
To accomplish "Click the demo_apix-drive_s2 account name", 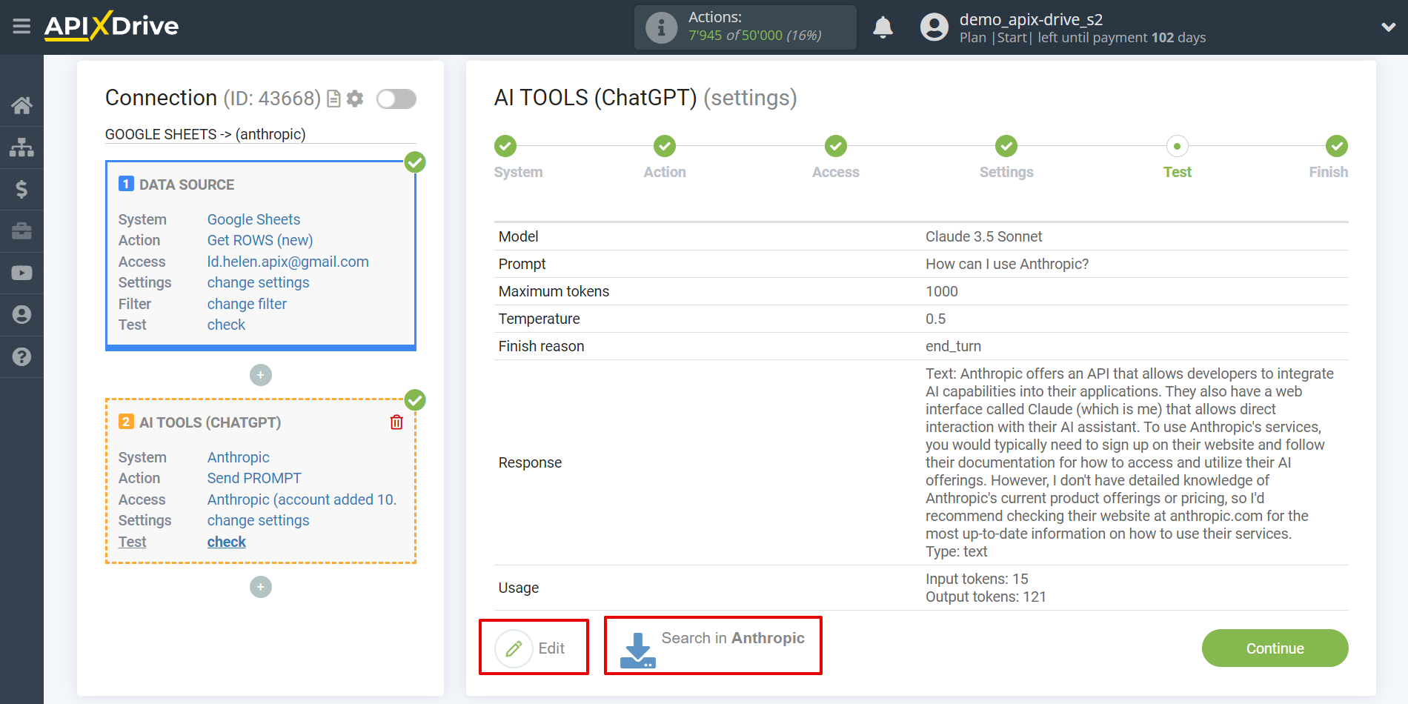I will (1031, 19).
